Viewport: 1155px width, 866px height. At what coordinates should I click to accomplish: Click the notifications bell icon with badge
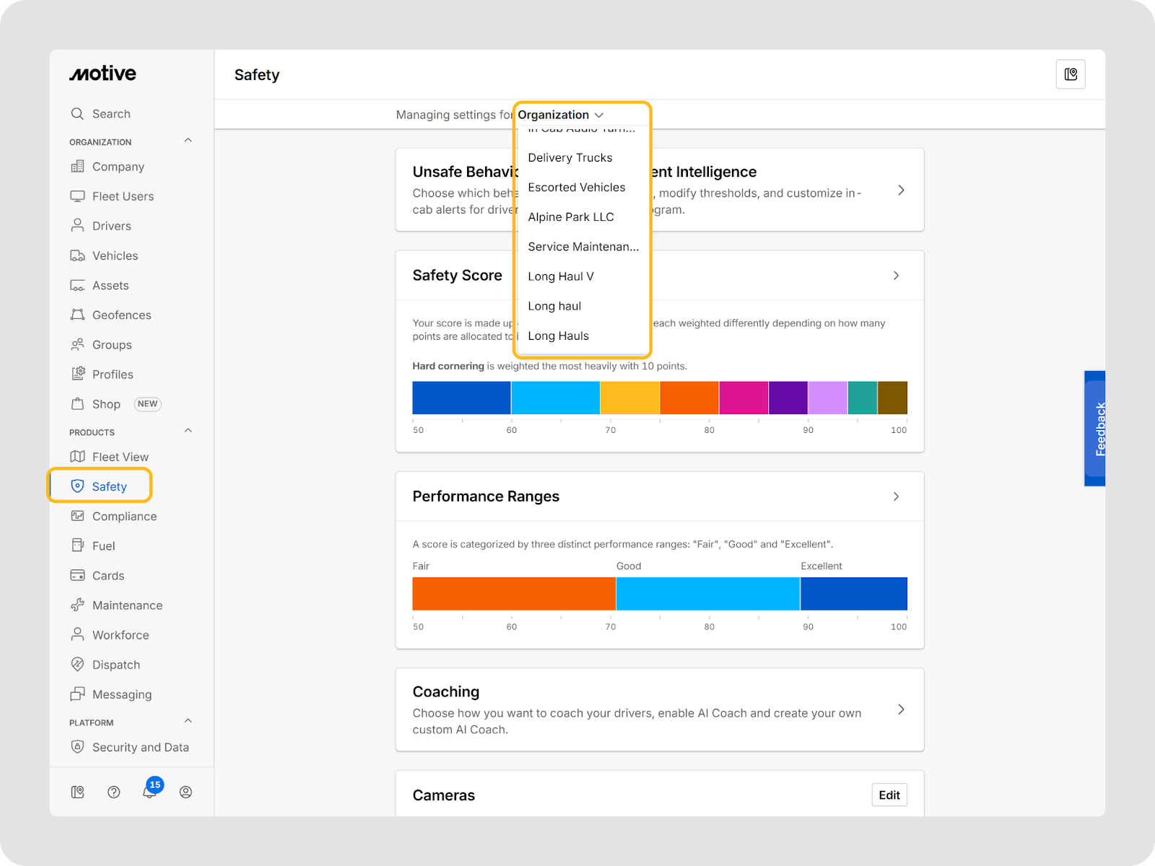(149, 792)
